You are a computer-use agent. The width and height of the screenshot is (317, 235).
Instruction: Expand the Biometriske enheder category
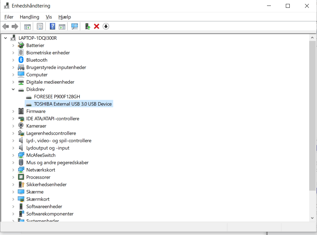tap(13, 53)
